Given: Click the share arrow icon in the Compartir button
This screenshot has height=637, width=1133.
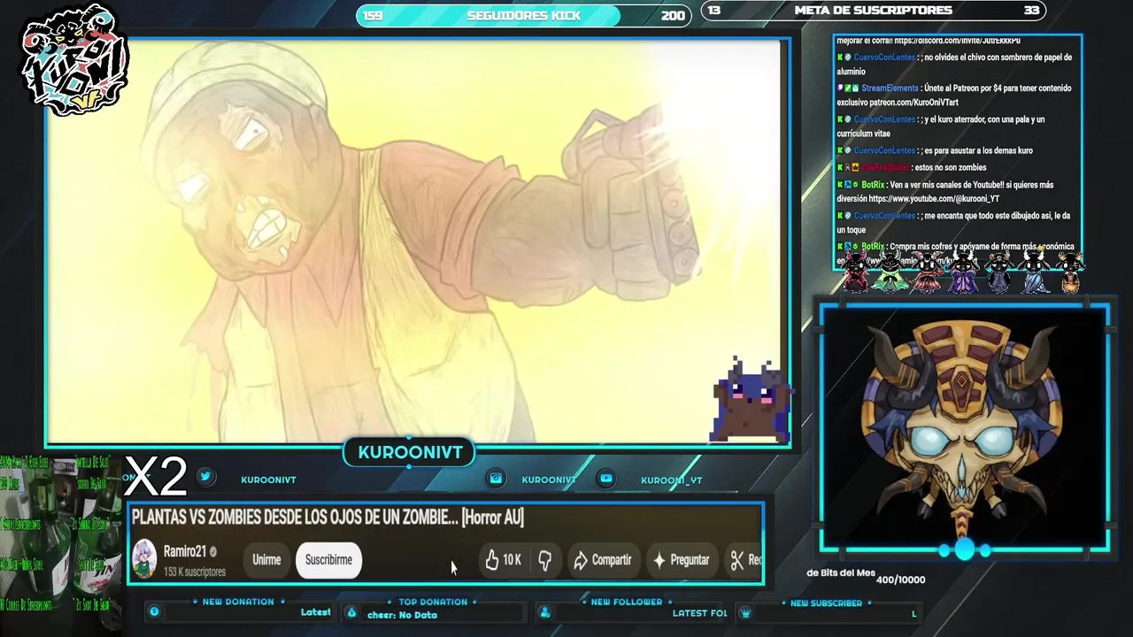Looking at the screenshot, I should [x=581, y=560].
